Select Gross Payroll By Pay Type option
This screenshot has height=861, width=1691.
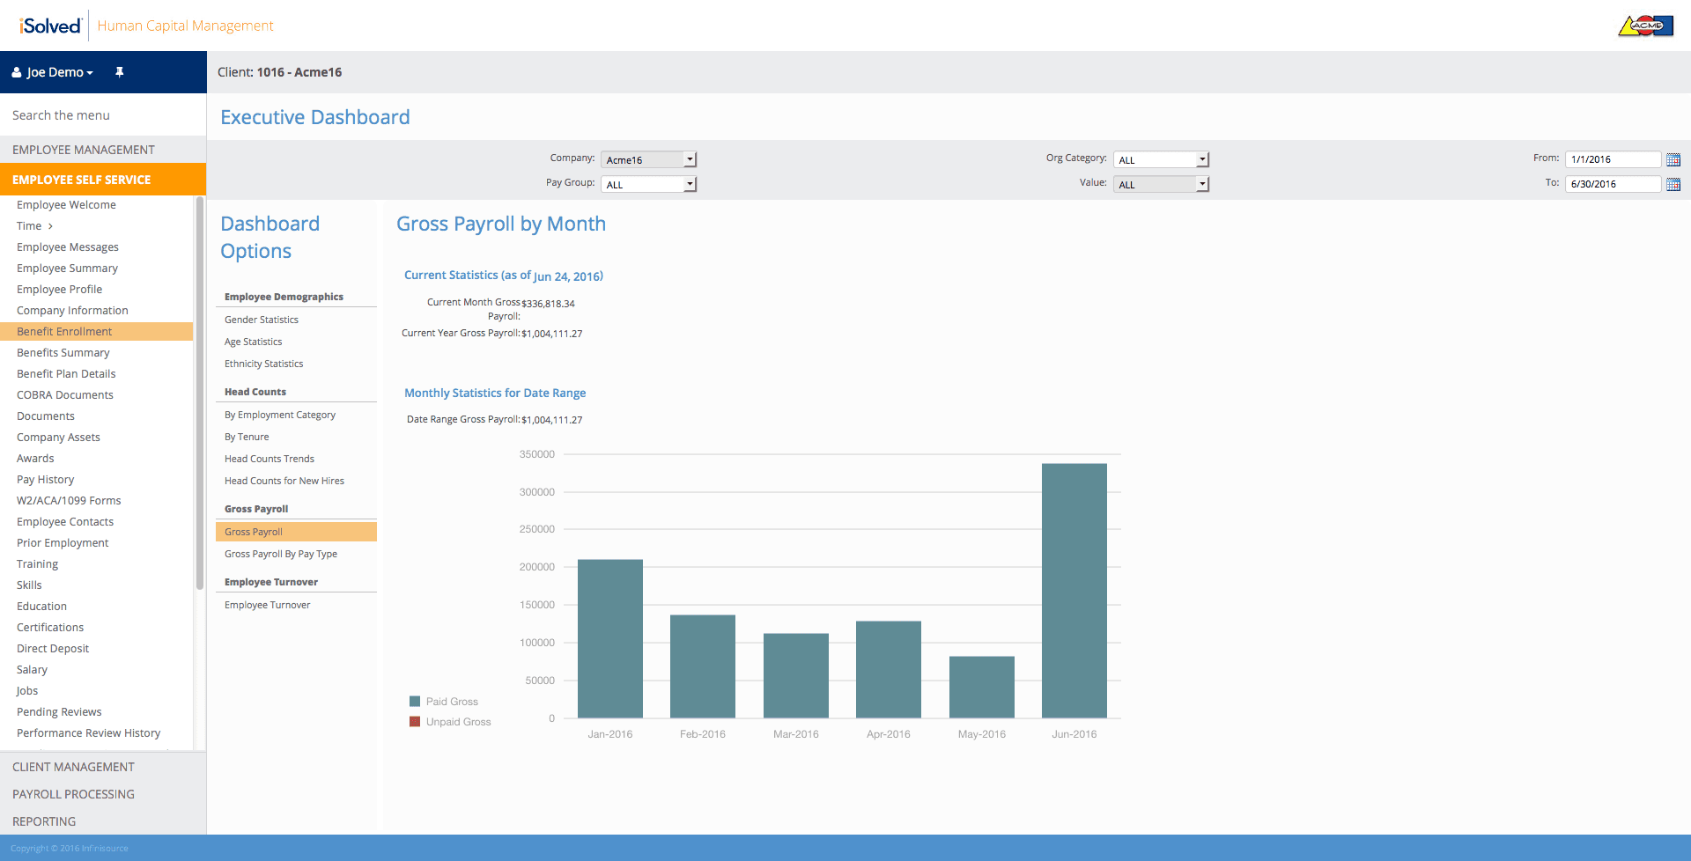pos(281,554)
